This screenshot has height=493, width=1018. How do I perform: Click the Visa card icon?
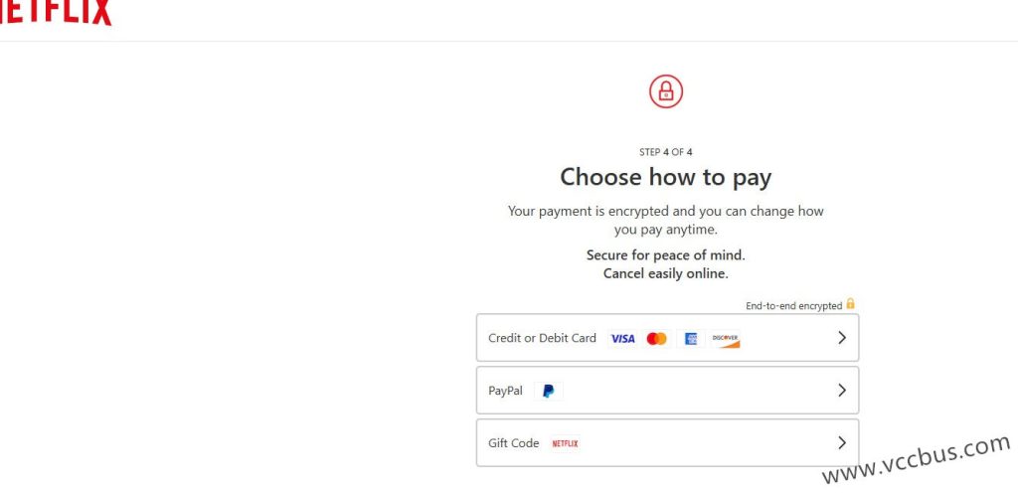click(622, 339)
